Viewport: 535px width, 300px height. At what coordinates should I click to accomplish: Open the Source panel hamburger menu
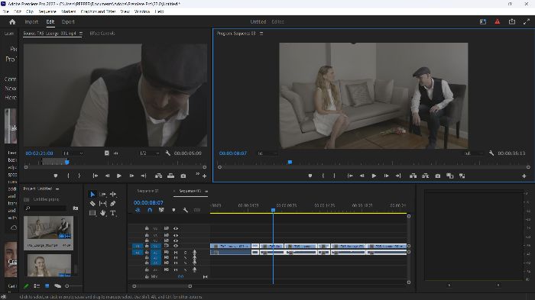[x=81, y=34]
